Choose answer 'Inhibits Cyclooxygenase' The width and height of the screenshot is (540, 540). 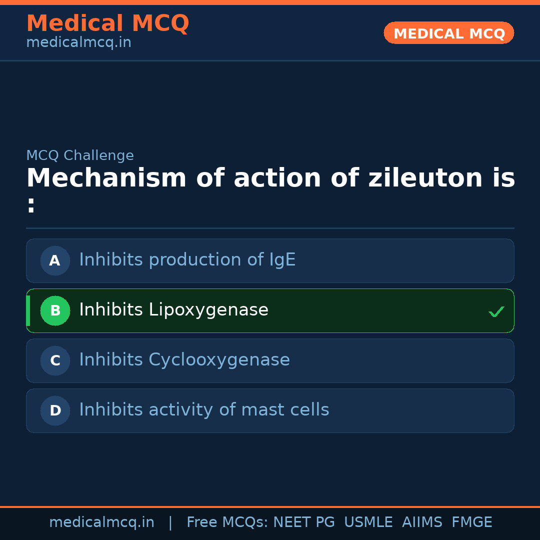pos(184,360)
